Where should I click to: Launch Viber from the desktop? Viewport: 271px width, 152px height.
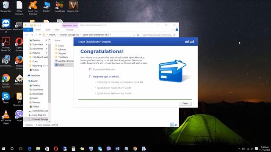click(x=19, y=116)
